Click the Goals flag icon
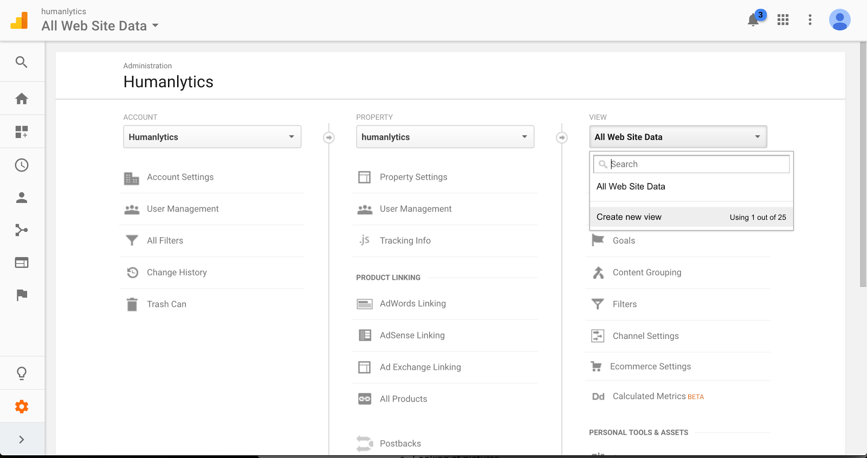867x458 pixels. pyautogui.click(x=598, y=240)
